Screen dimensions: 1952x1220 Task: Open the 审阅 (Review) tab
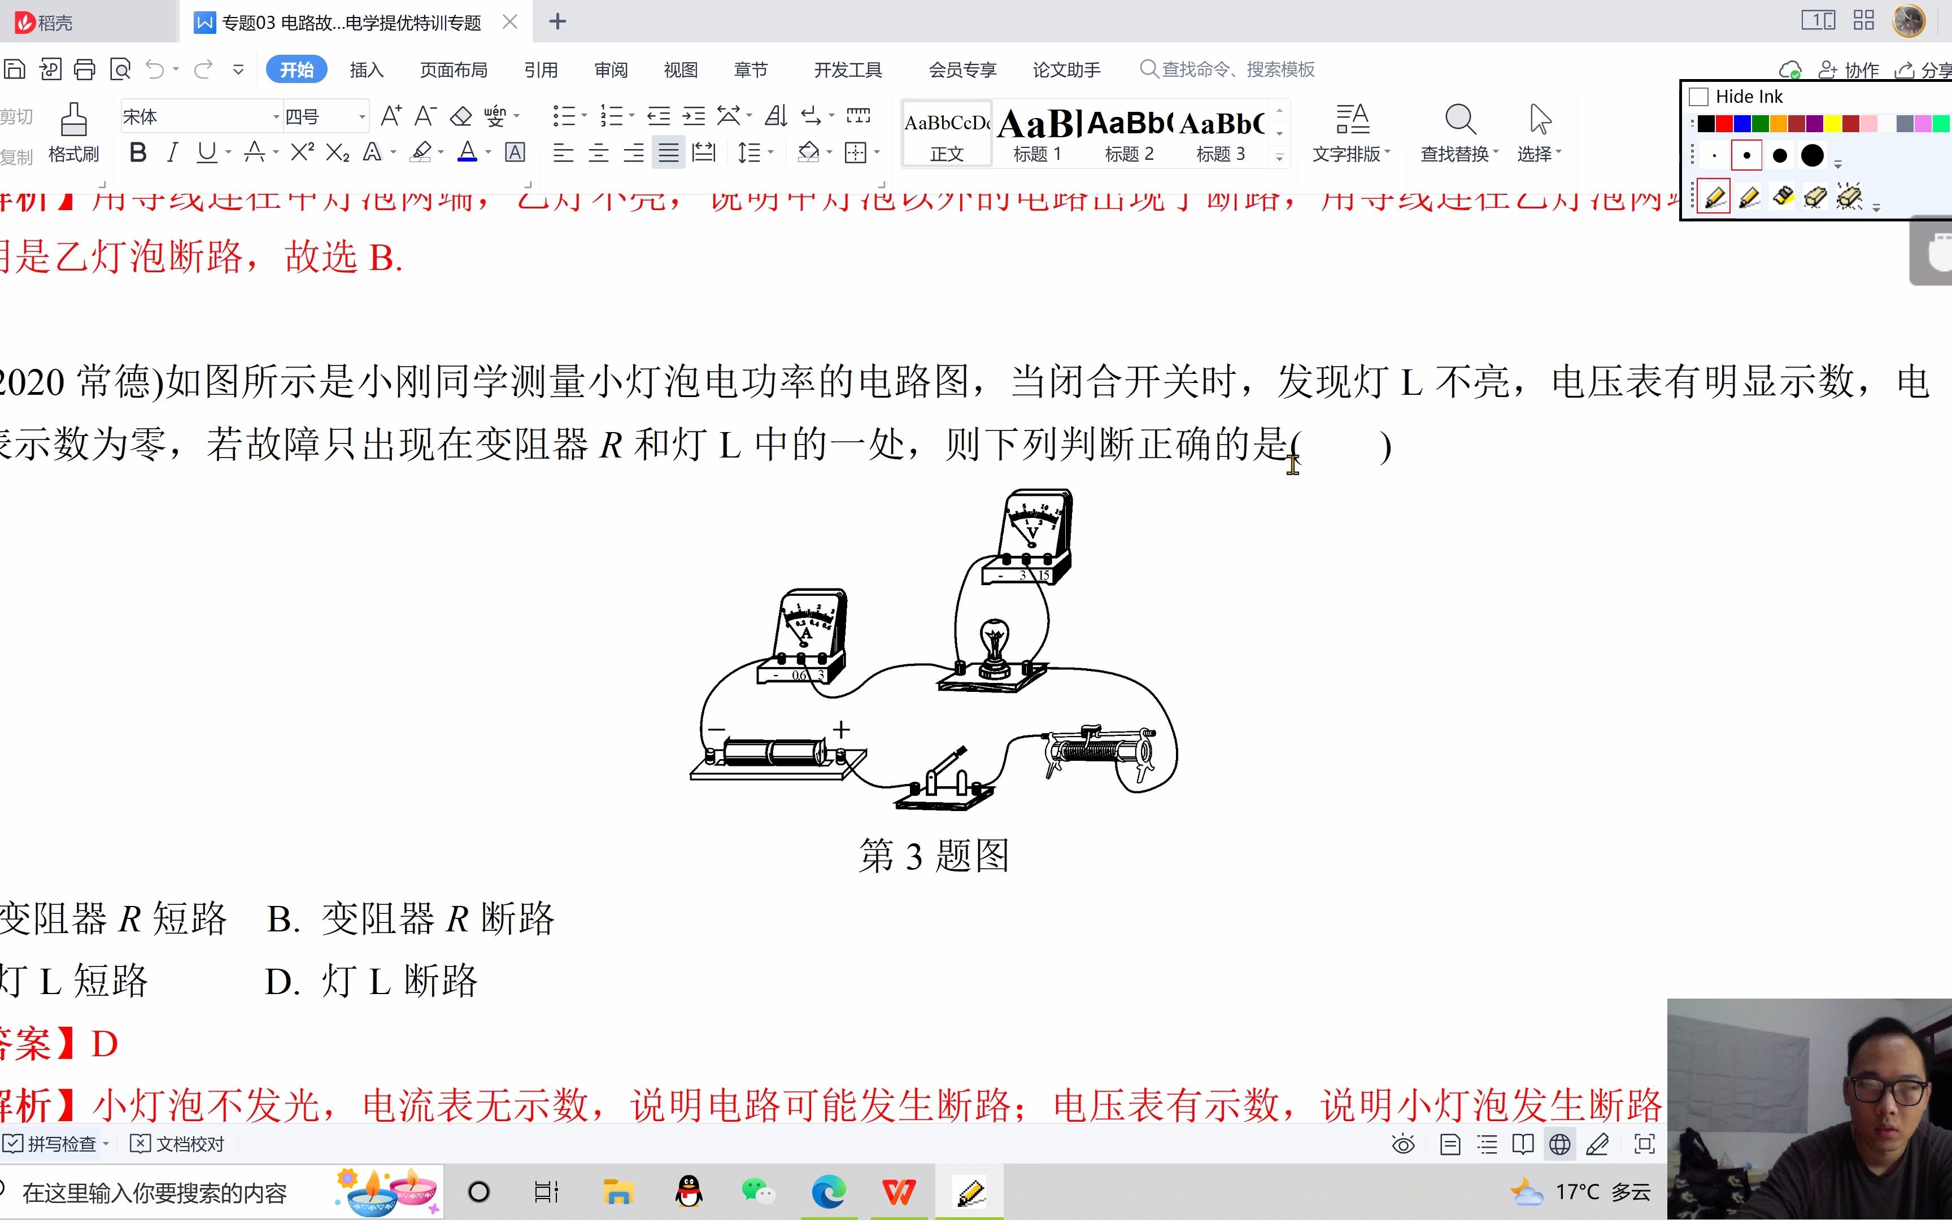[611, 70]
